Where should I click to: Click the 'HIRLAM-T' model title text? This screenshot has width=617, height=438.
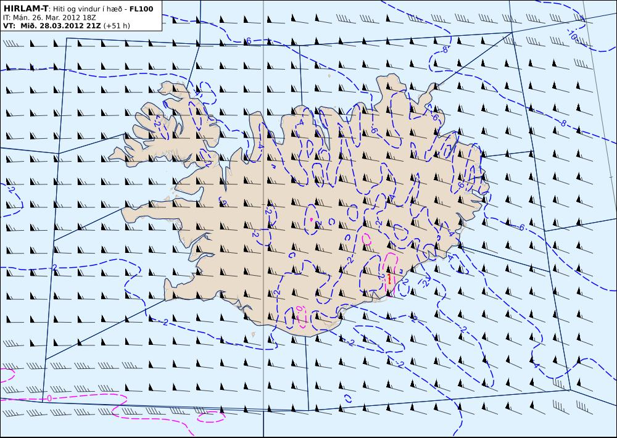[25, 9]
